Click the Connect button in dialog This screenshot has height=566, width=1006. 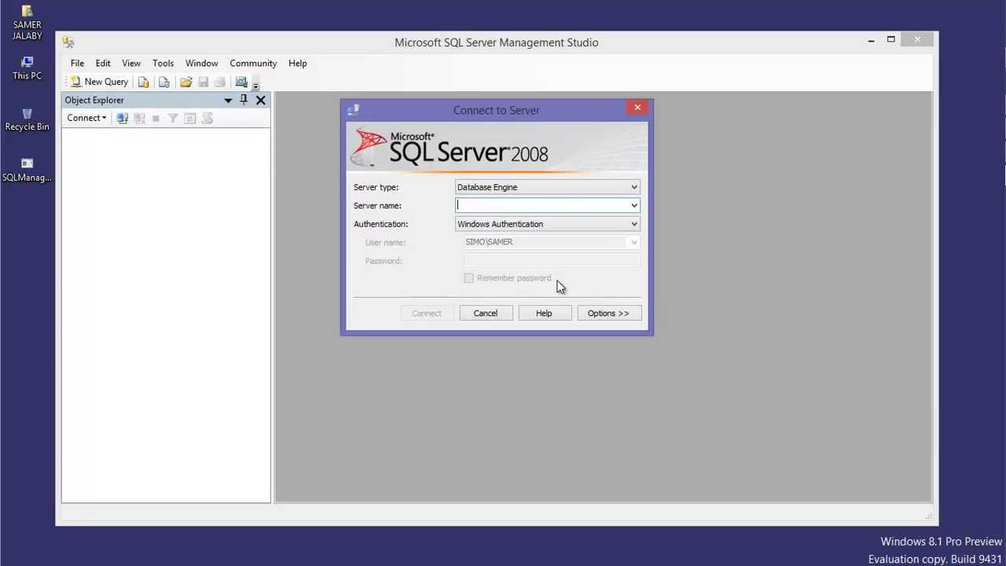(427, 313)
